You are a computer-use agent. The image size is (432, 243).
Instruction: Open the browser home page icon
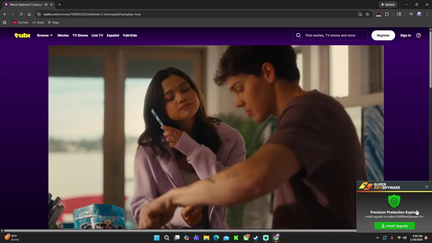(x=29, y=14)
